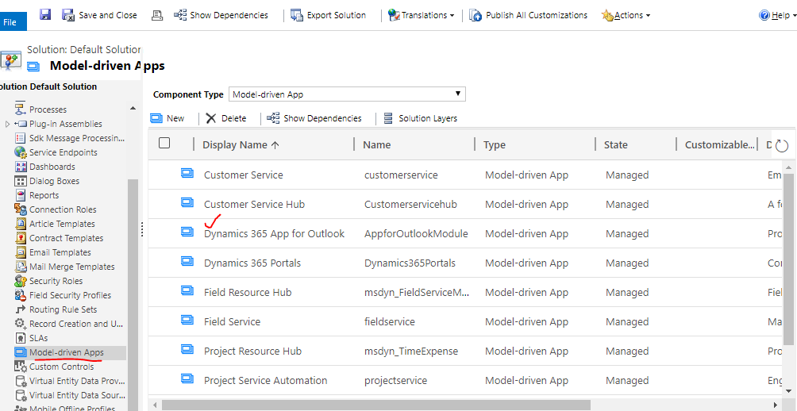The height and width of the screenshot is (411, 797).
Task: Open Security Roles in the tree
Action: [56, 280]
